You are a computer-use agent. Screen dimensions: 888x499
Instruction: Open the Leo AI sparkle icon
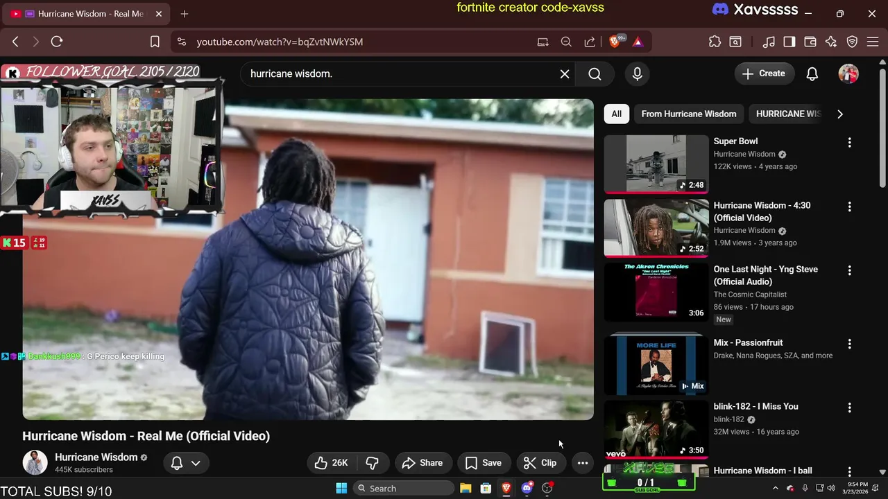point(831,42)
